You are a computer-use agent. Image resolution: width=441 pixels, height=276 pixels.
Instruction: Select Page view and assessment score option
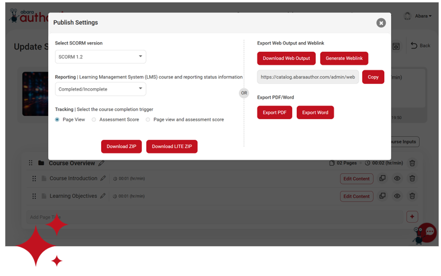(x=148, y=119)
